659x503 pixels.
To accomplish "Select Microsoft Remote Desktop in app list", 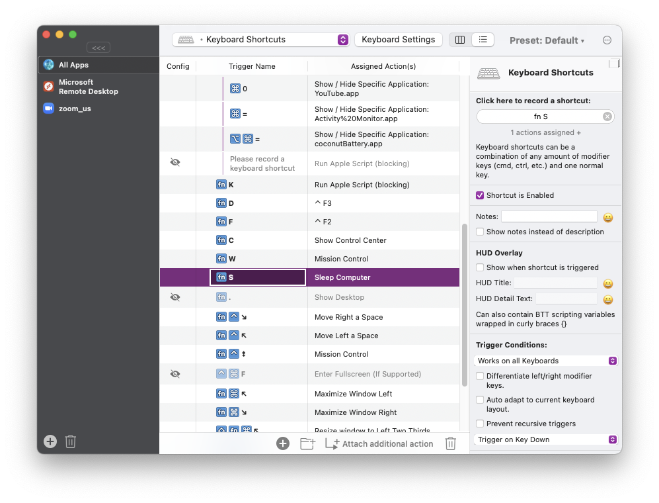I will tap(88, 87).
